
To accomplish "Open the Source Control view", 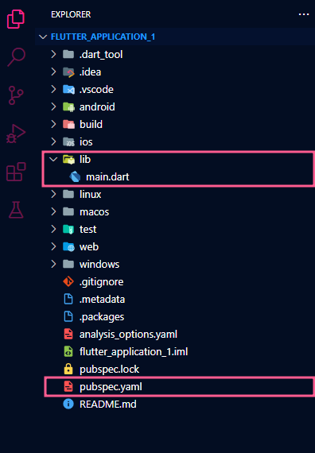I will tap(16, 95).
